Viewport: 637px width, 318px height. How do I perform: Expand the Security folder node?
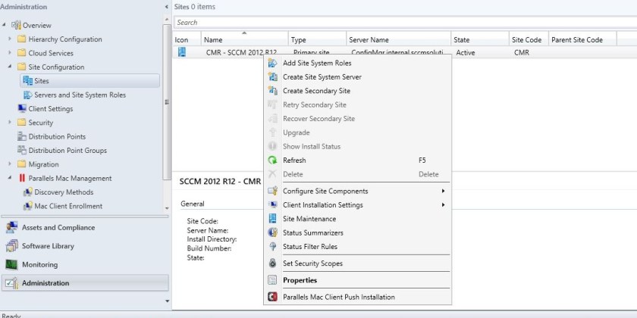coord(10,123)
